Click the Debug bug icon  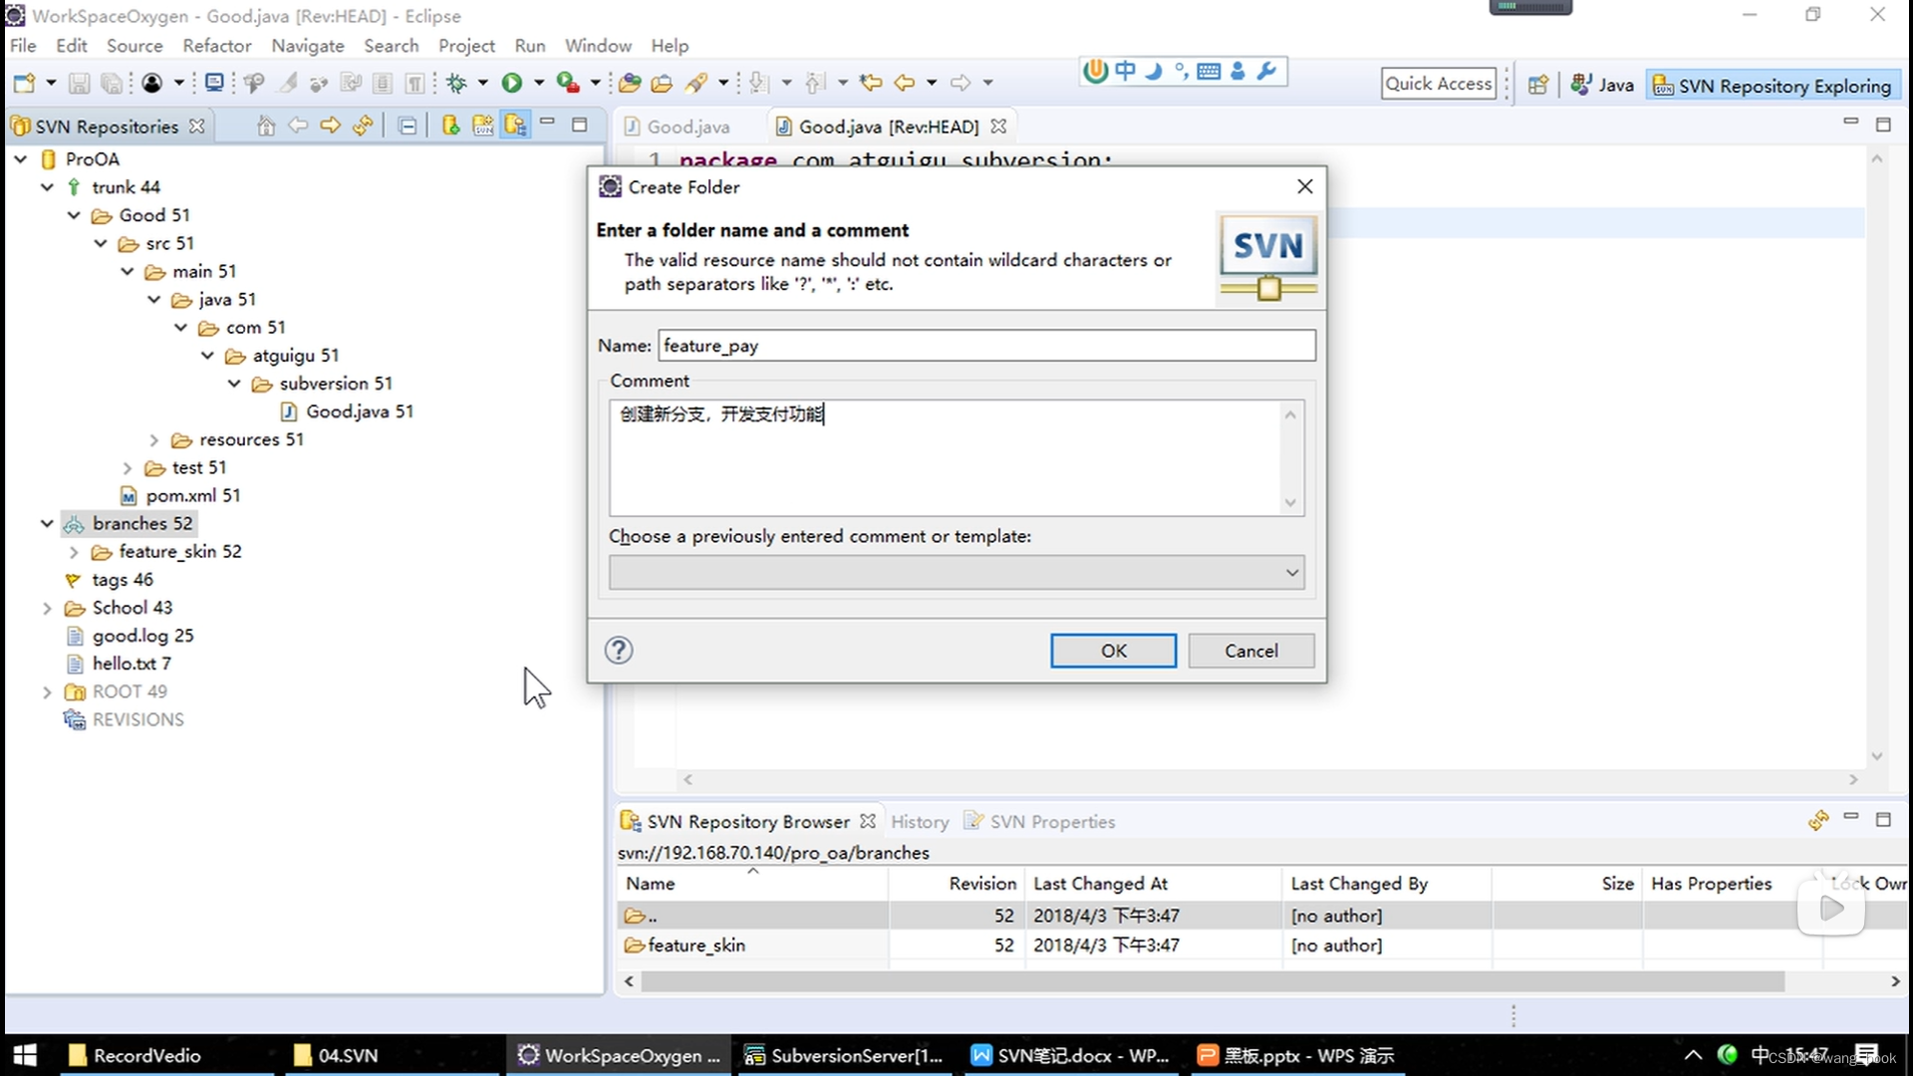tap(457, 83)
